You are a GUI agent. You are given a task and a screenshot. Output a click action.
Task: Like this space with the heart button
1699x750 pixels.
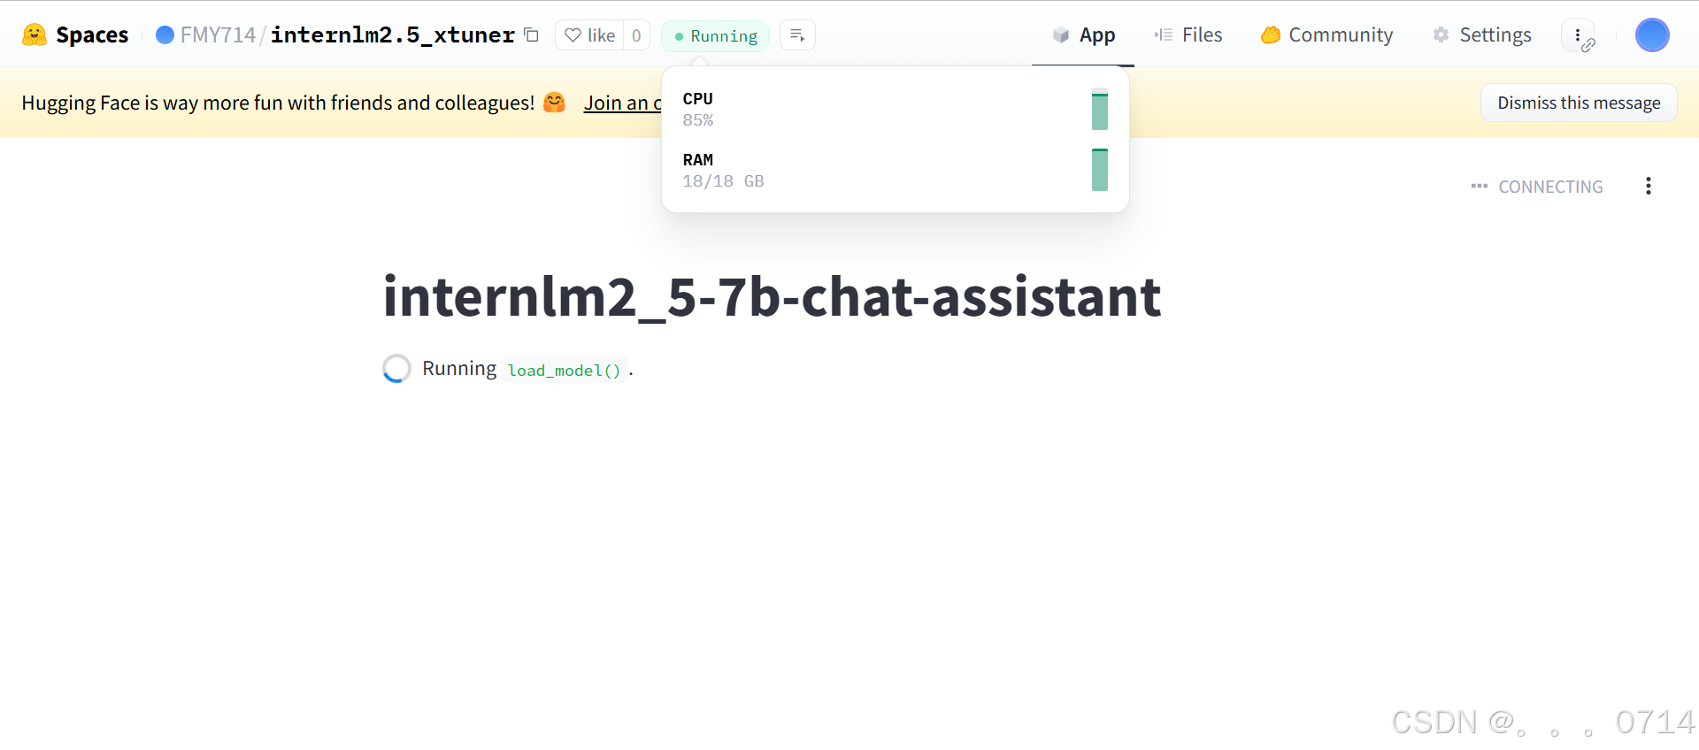click(590, 35)
